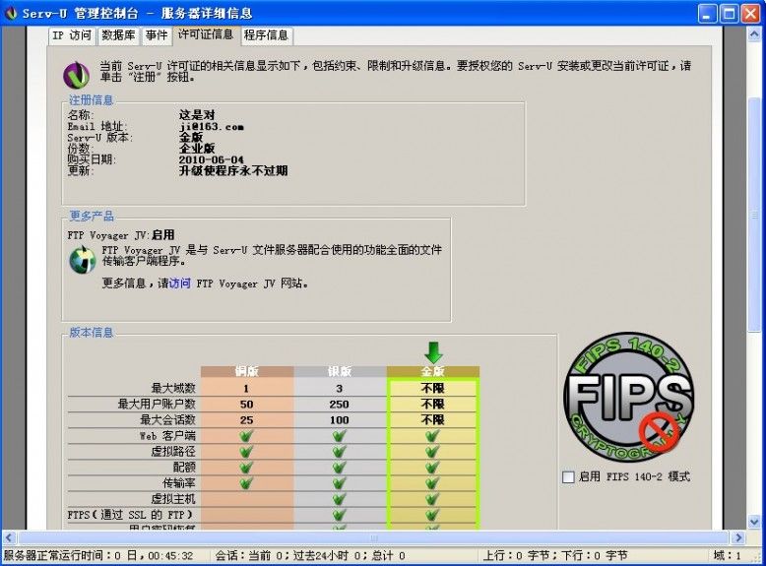
Task: Click the 服务器正常运行时间 status bar entry
Action: [98, 556]
